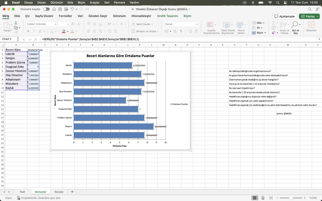The height and width of the screenshot is (201, 322).
Task: Open the Araçlar menu in menu bar
Action: 94,2
